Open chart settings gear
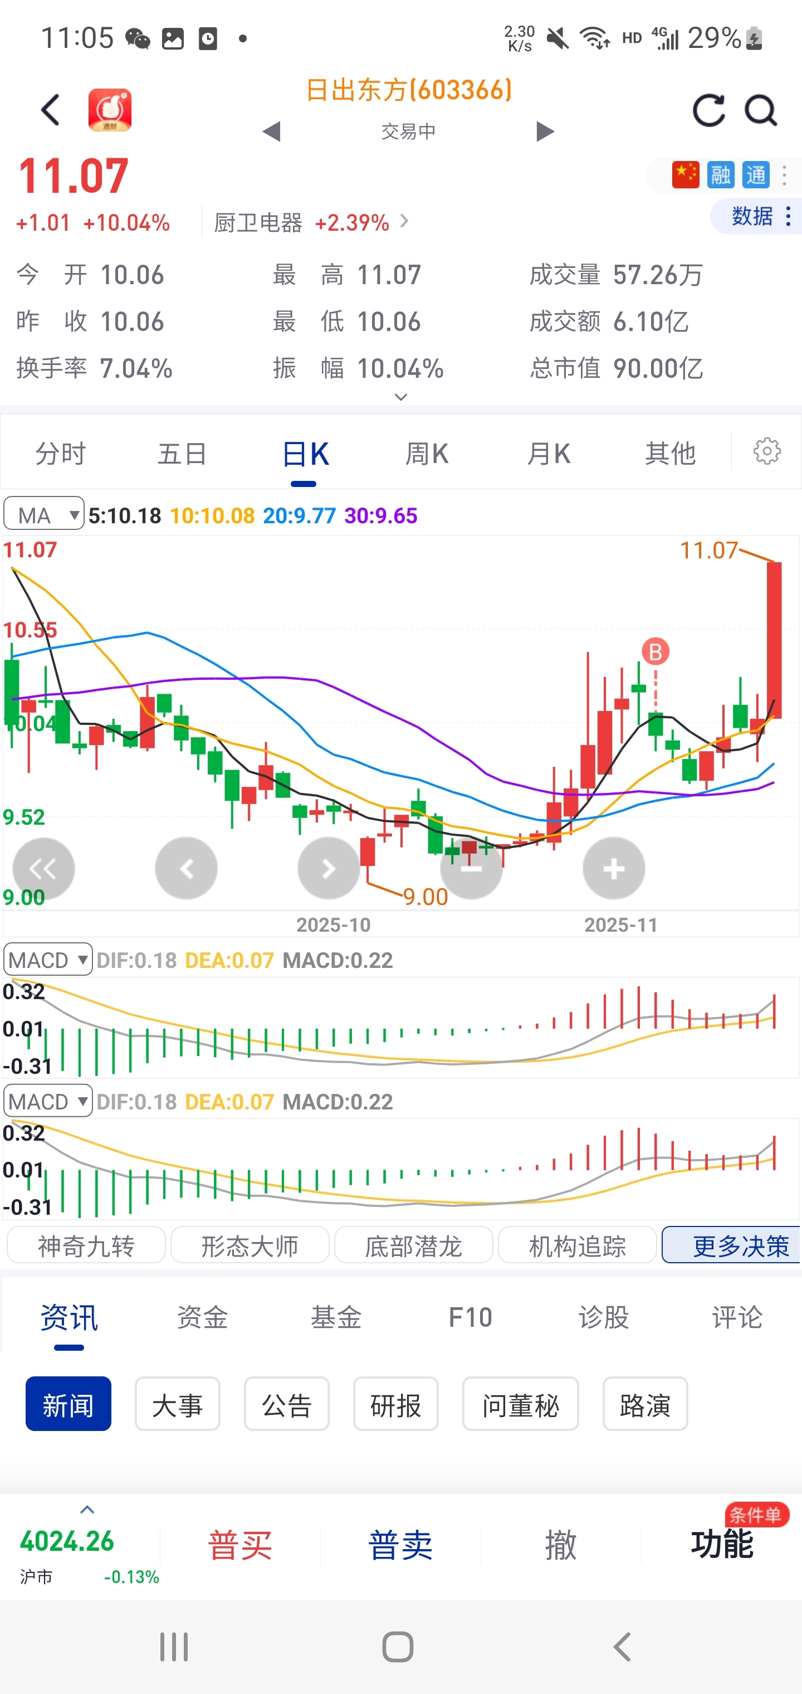 (766, 452)
